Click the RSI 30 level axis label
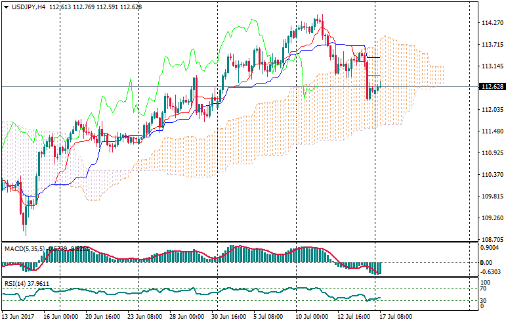This screenshot has width=506, height=324. click(x=485, y=301)
